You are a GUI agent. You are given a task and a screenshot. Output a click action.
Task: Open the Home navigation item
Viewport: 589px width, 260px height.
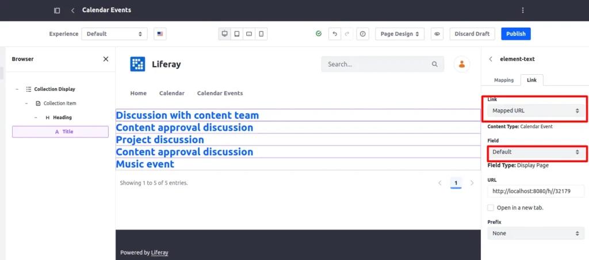(x=138, y=93)
